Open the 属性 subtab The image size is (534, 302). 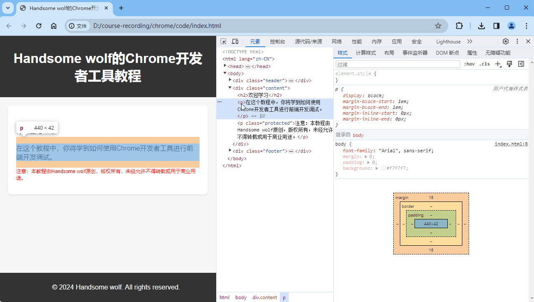click(x=472, y=53)
